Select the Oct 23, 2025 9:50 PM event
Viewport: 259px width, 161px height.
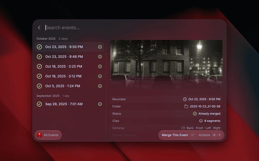pos(69,47)
